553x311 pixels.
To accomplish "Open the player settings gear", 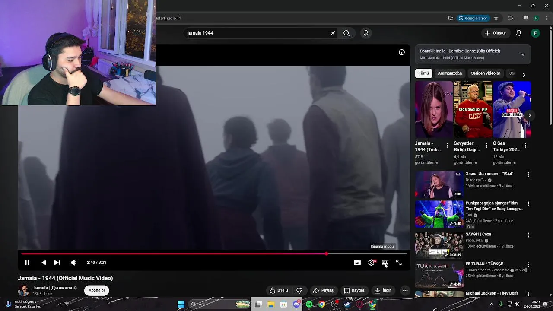I will pos(371,263).
